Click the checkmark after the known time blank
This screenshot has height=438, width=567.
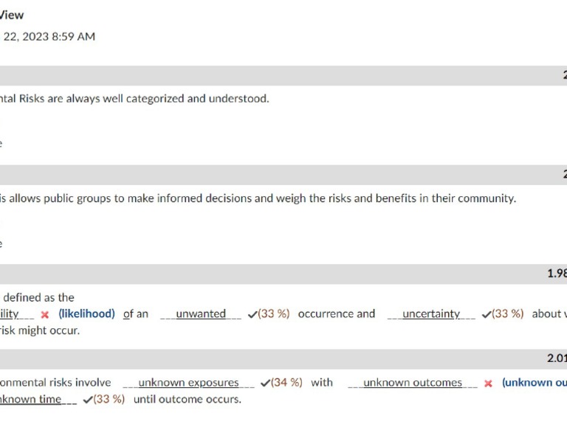pos(88,400)
